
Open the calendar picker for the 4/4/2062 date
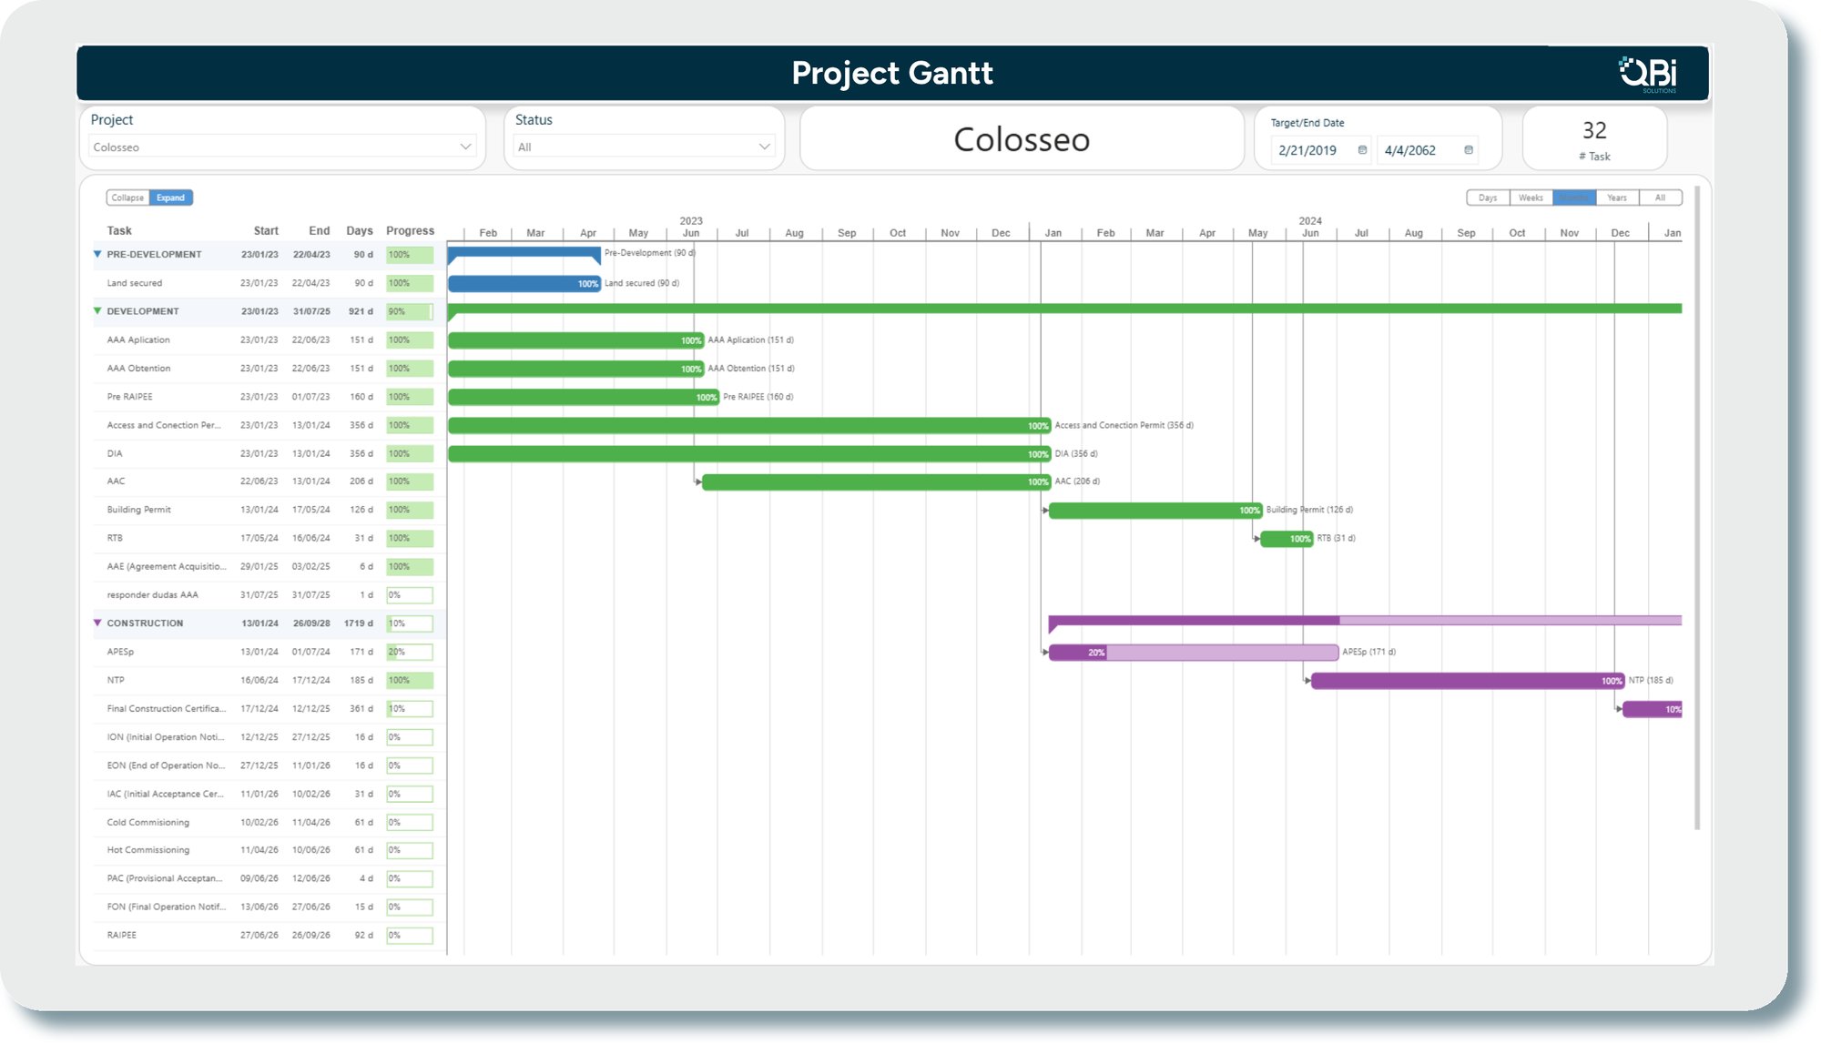1469,150
